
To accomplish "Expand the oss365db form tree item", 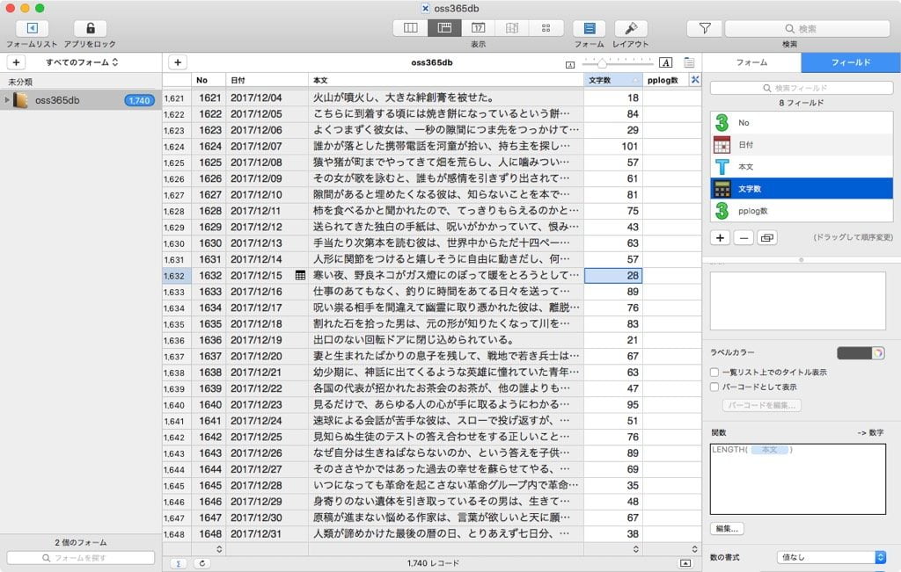I will tap(7, 100).
